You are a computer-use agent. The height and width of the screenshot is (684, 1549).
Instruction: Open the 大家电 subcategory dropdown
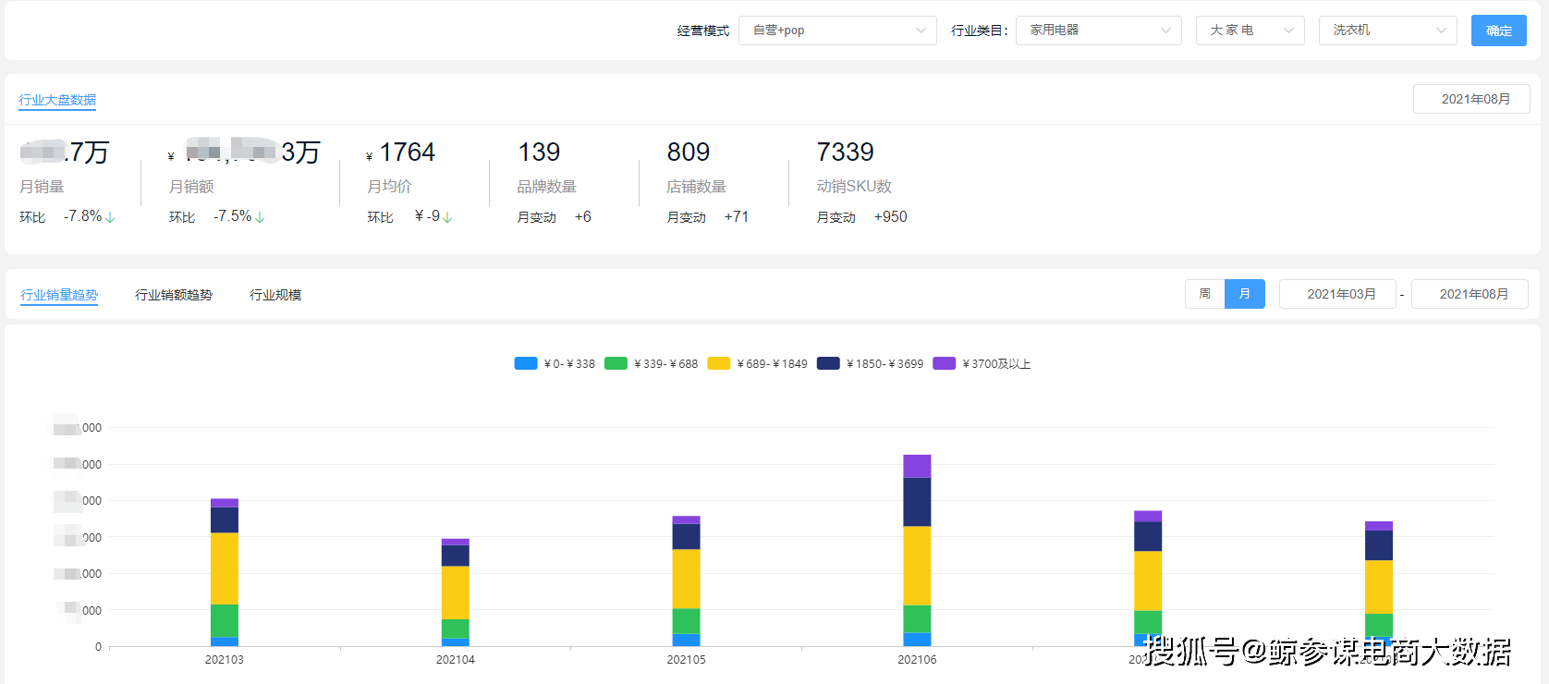(1250, 31)
